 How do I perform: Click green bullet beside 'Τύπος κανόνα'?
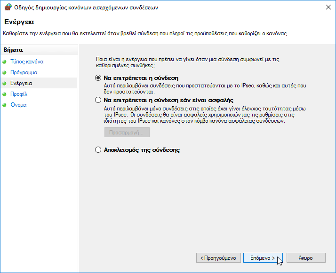[4, 62]
